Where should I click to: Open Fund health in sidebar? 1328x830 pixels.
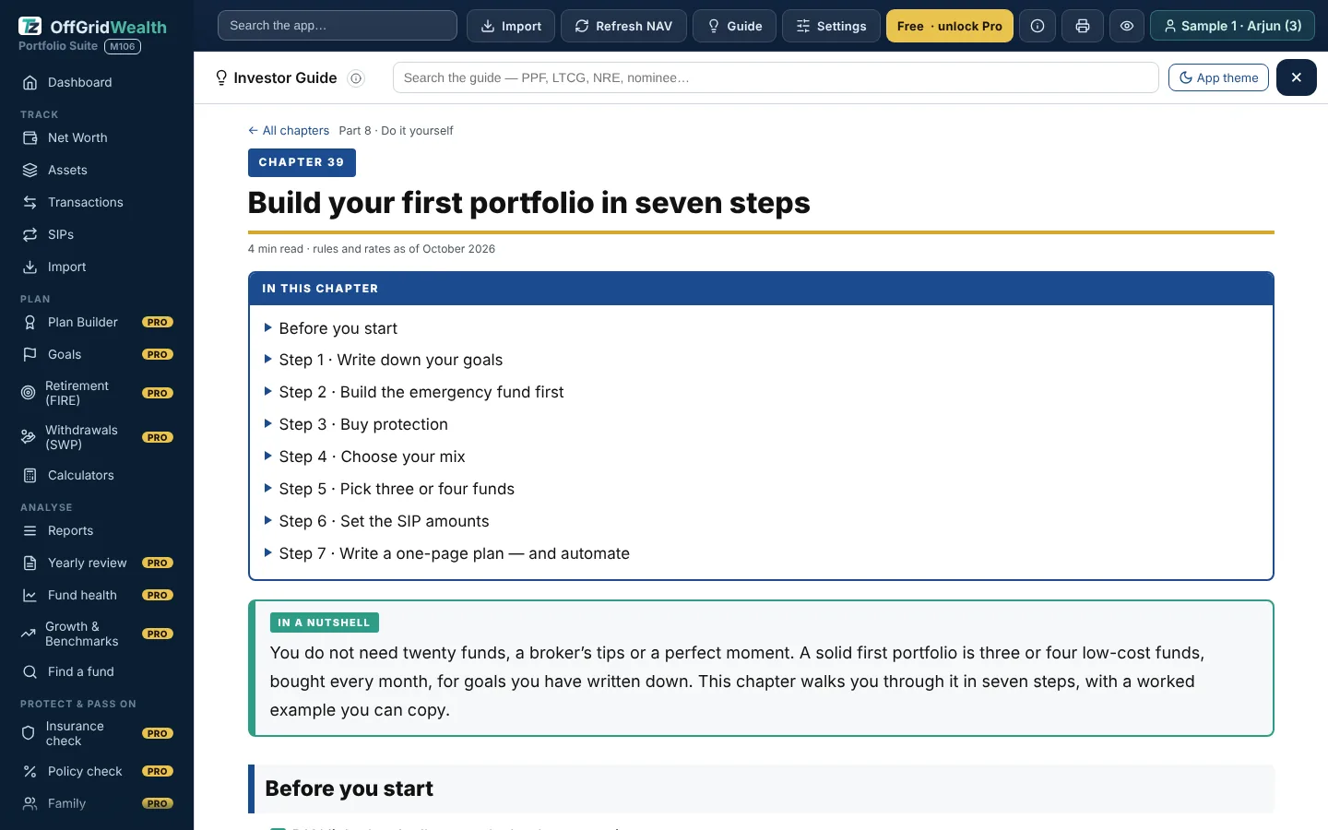coord(97,595)
